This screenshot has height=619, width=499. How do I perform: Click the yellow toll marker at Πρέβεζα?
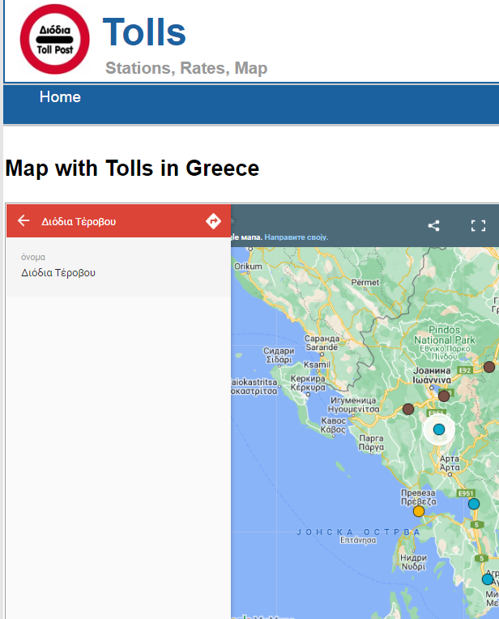click(x=419, y=511)
